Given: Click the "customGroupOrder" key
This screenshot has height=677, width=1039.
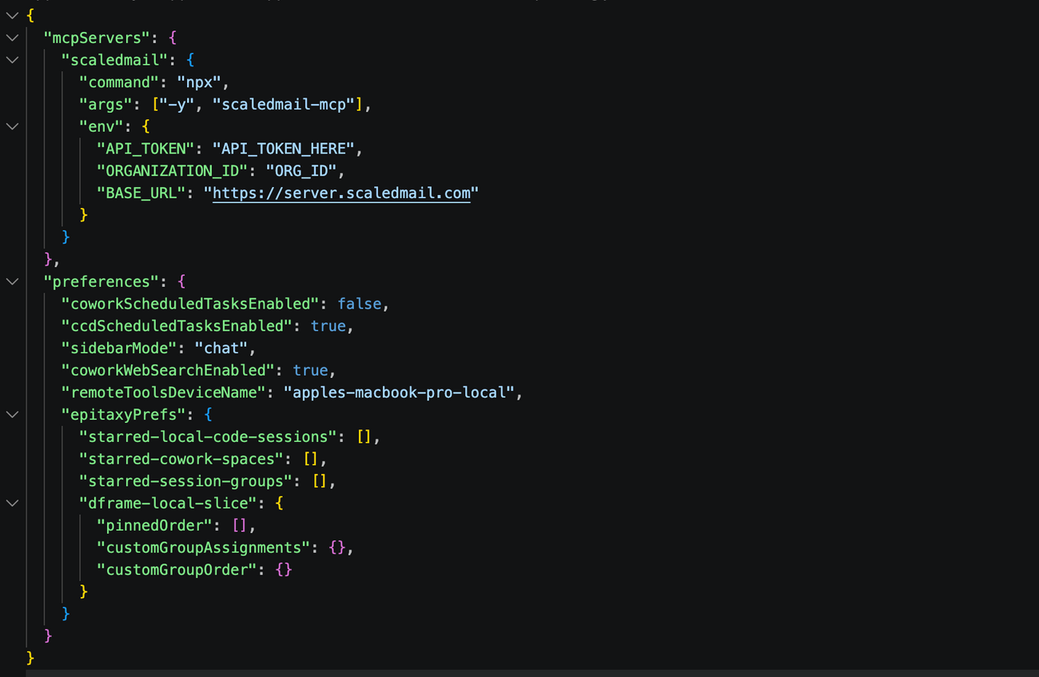Looking at the screenshot, I should (x=177, y=570).
